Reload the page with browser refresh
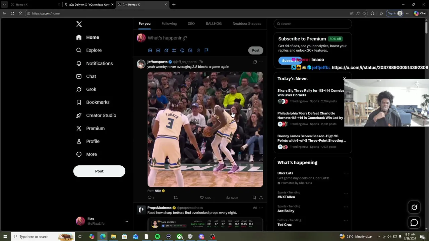The image size is (429, 241). click(12, 13)
